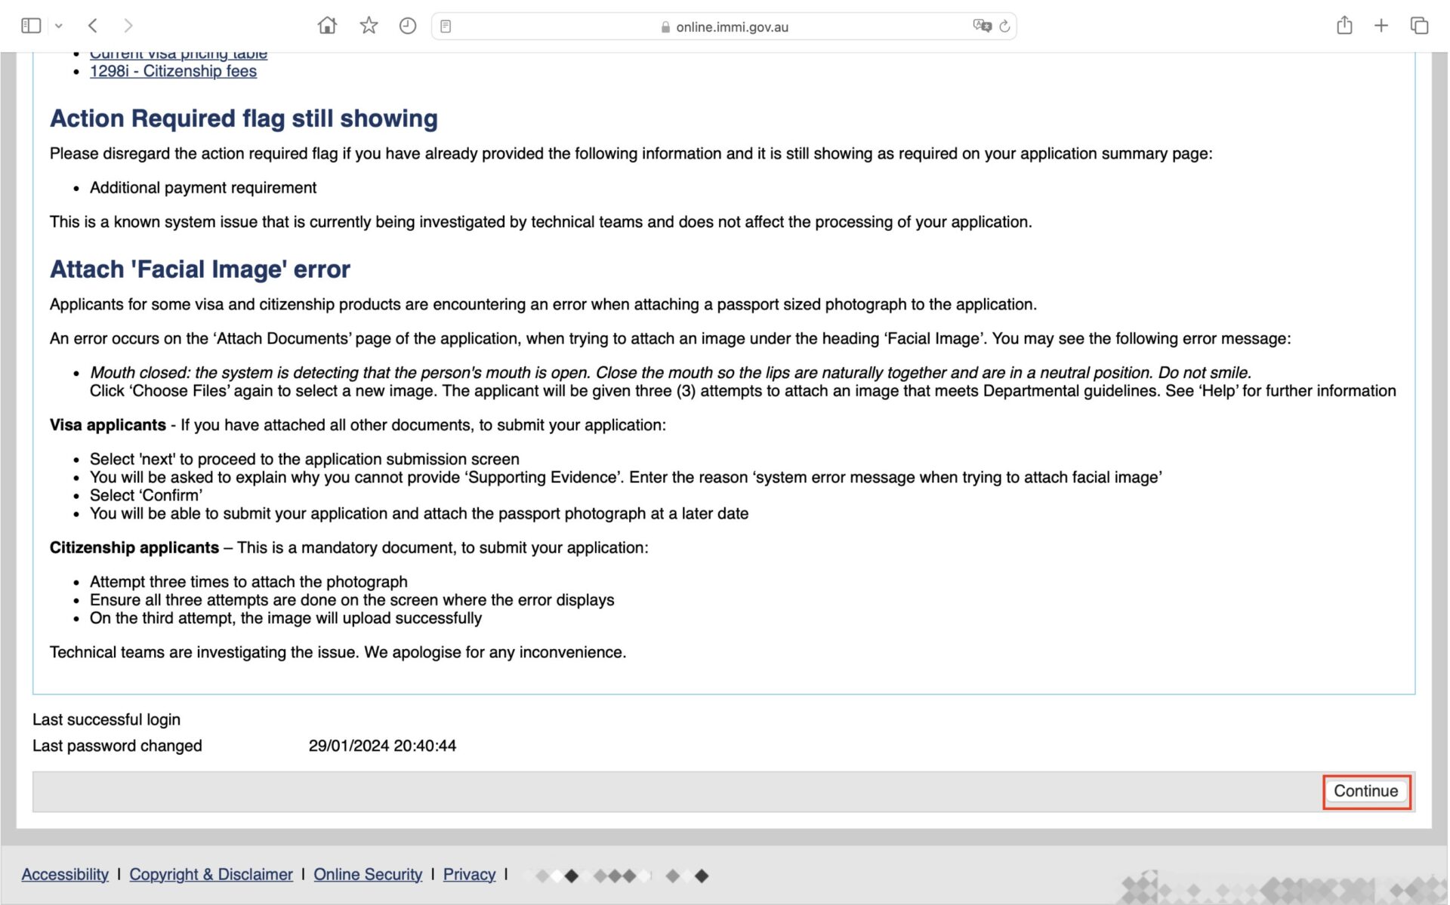Open the home page icon

[x=327, y=26]
